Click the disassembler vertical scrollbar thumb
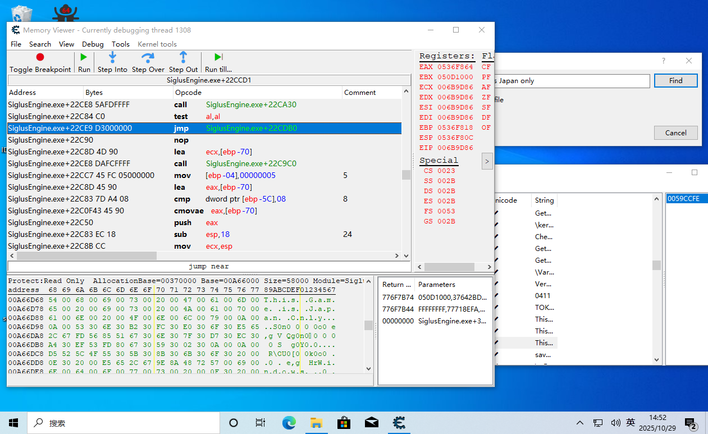This screenshot has height=434, width=708. pos(406,175)
